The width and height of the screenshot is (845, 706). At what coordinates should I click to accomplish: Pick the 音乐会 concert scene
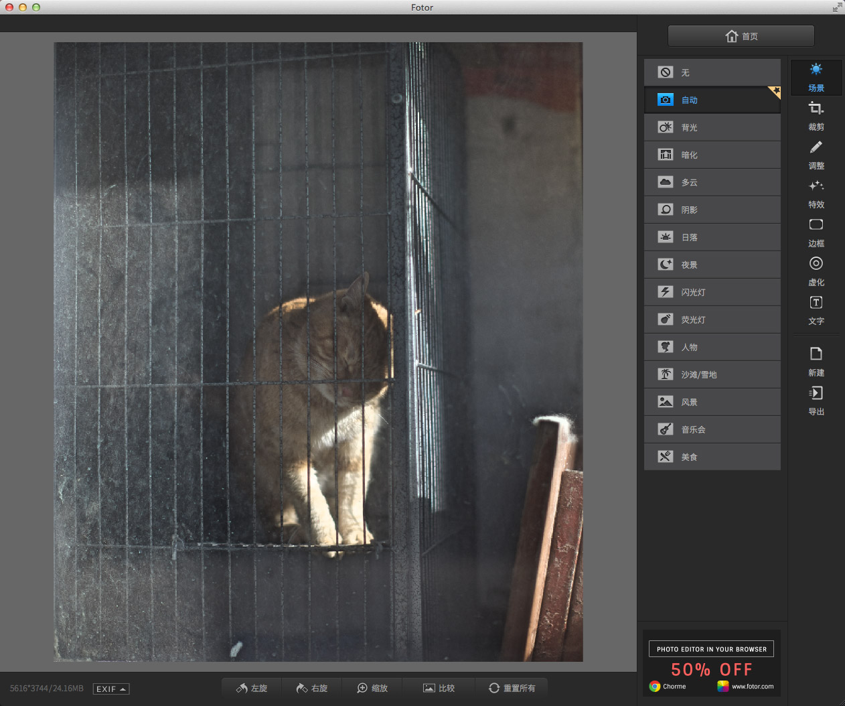click(x=712, y=429)
